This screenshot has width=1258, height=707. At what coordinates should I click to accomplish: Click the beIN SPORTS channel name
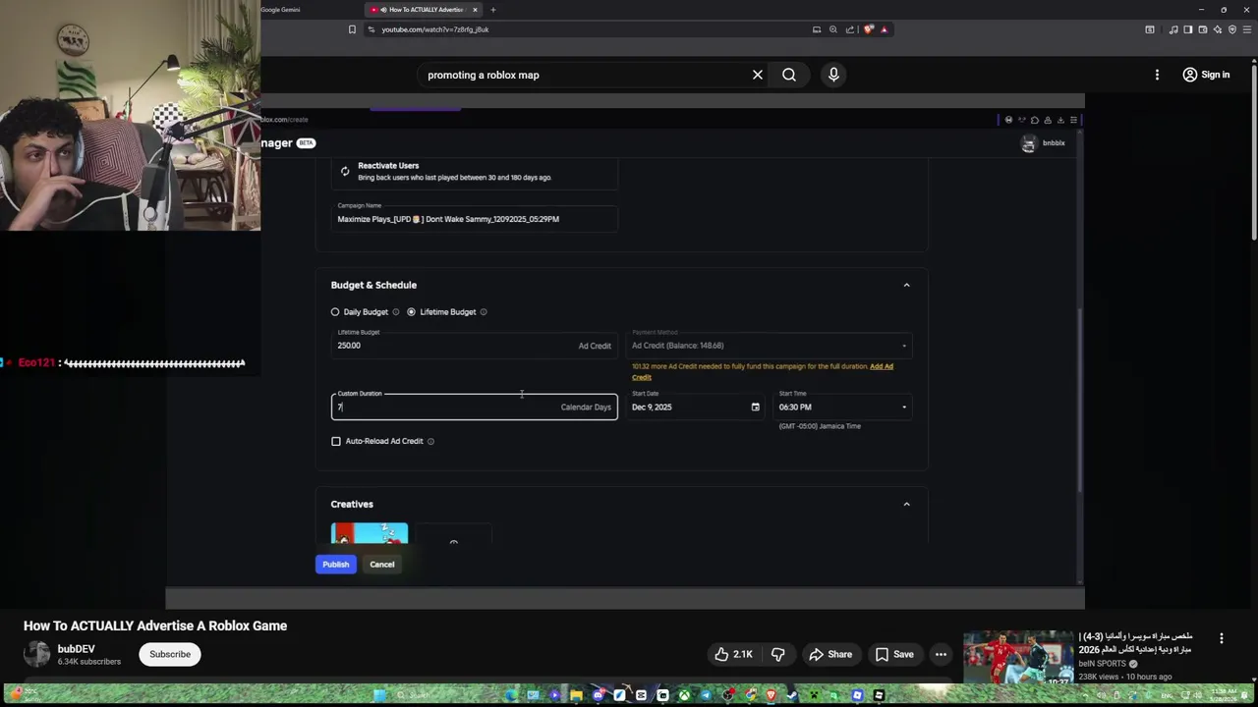pos(1103,664)
